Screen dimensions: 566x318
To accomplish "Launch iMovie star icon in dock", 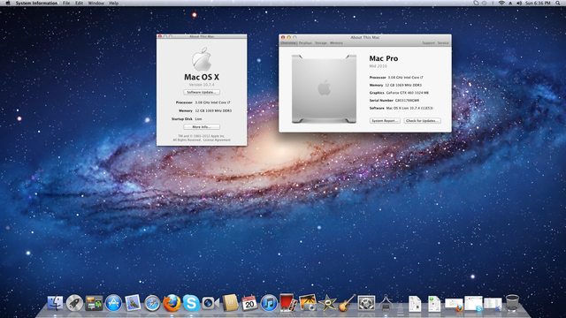I will tap(327, 303).
